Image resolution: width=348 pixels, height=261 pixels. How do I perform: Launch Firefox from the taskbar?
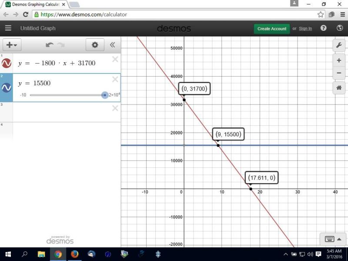pyautogui.click(x=75, y=254)
